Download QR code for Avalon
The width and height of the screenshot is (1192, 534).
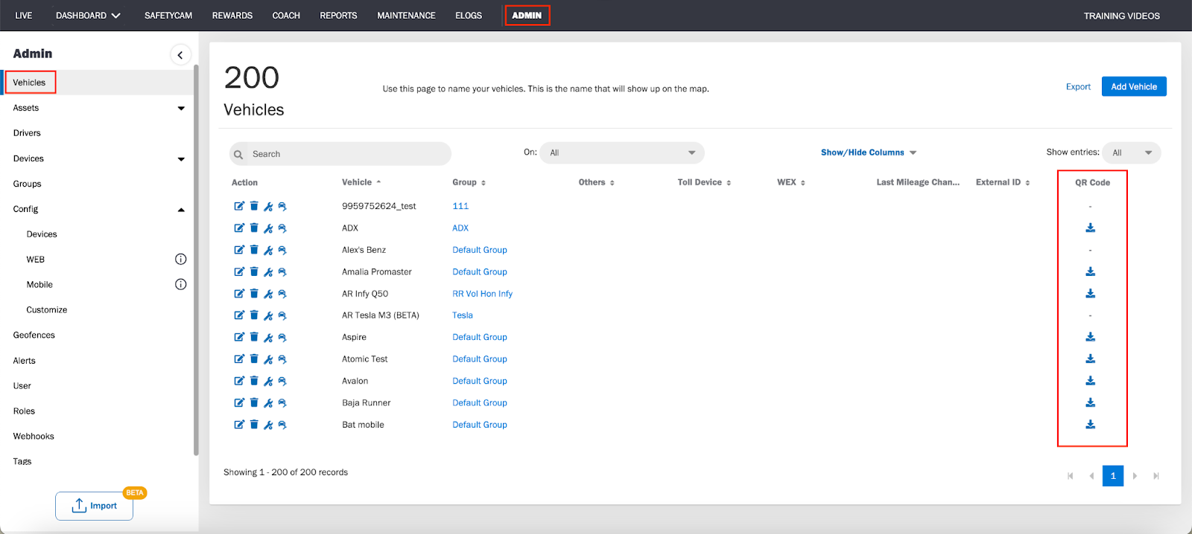point(1090,381)
